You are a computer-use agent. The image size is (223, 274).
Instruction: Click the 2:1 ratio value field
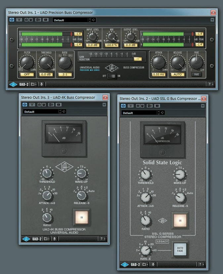[x=65, y=74]
